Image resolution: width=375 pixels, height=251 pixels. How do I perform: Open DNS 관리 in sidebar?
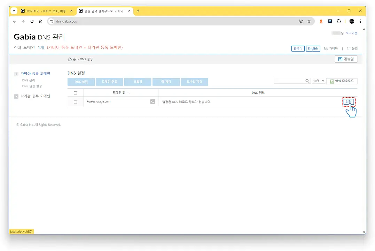click(29, 80)
